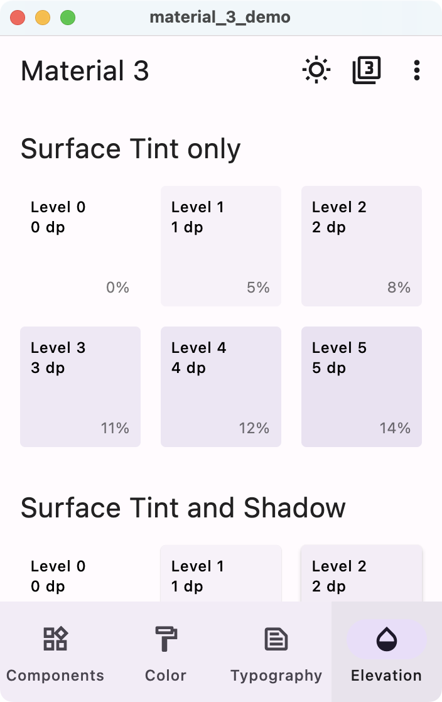Open the three-dot overflow menu
The image size is (442, 702).
(x=417, y=70)
